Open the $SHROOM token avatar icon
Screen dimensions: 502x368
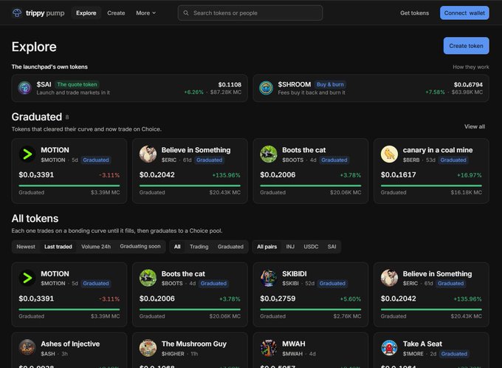tap(266, 88)
